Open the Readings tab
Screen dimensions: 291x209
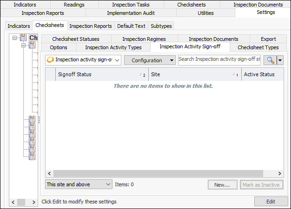coord(74,5)
